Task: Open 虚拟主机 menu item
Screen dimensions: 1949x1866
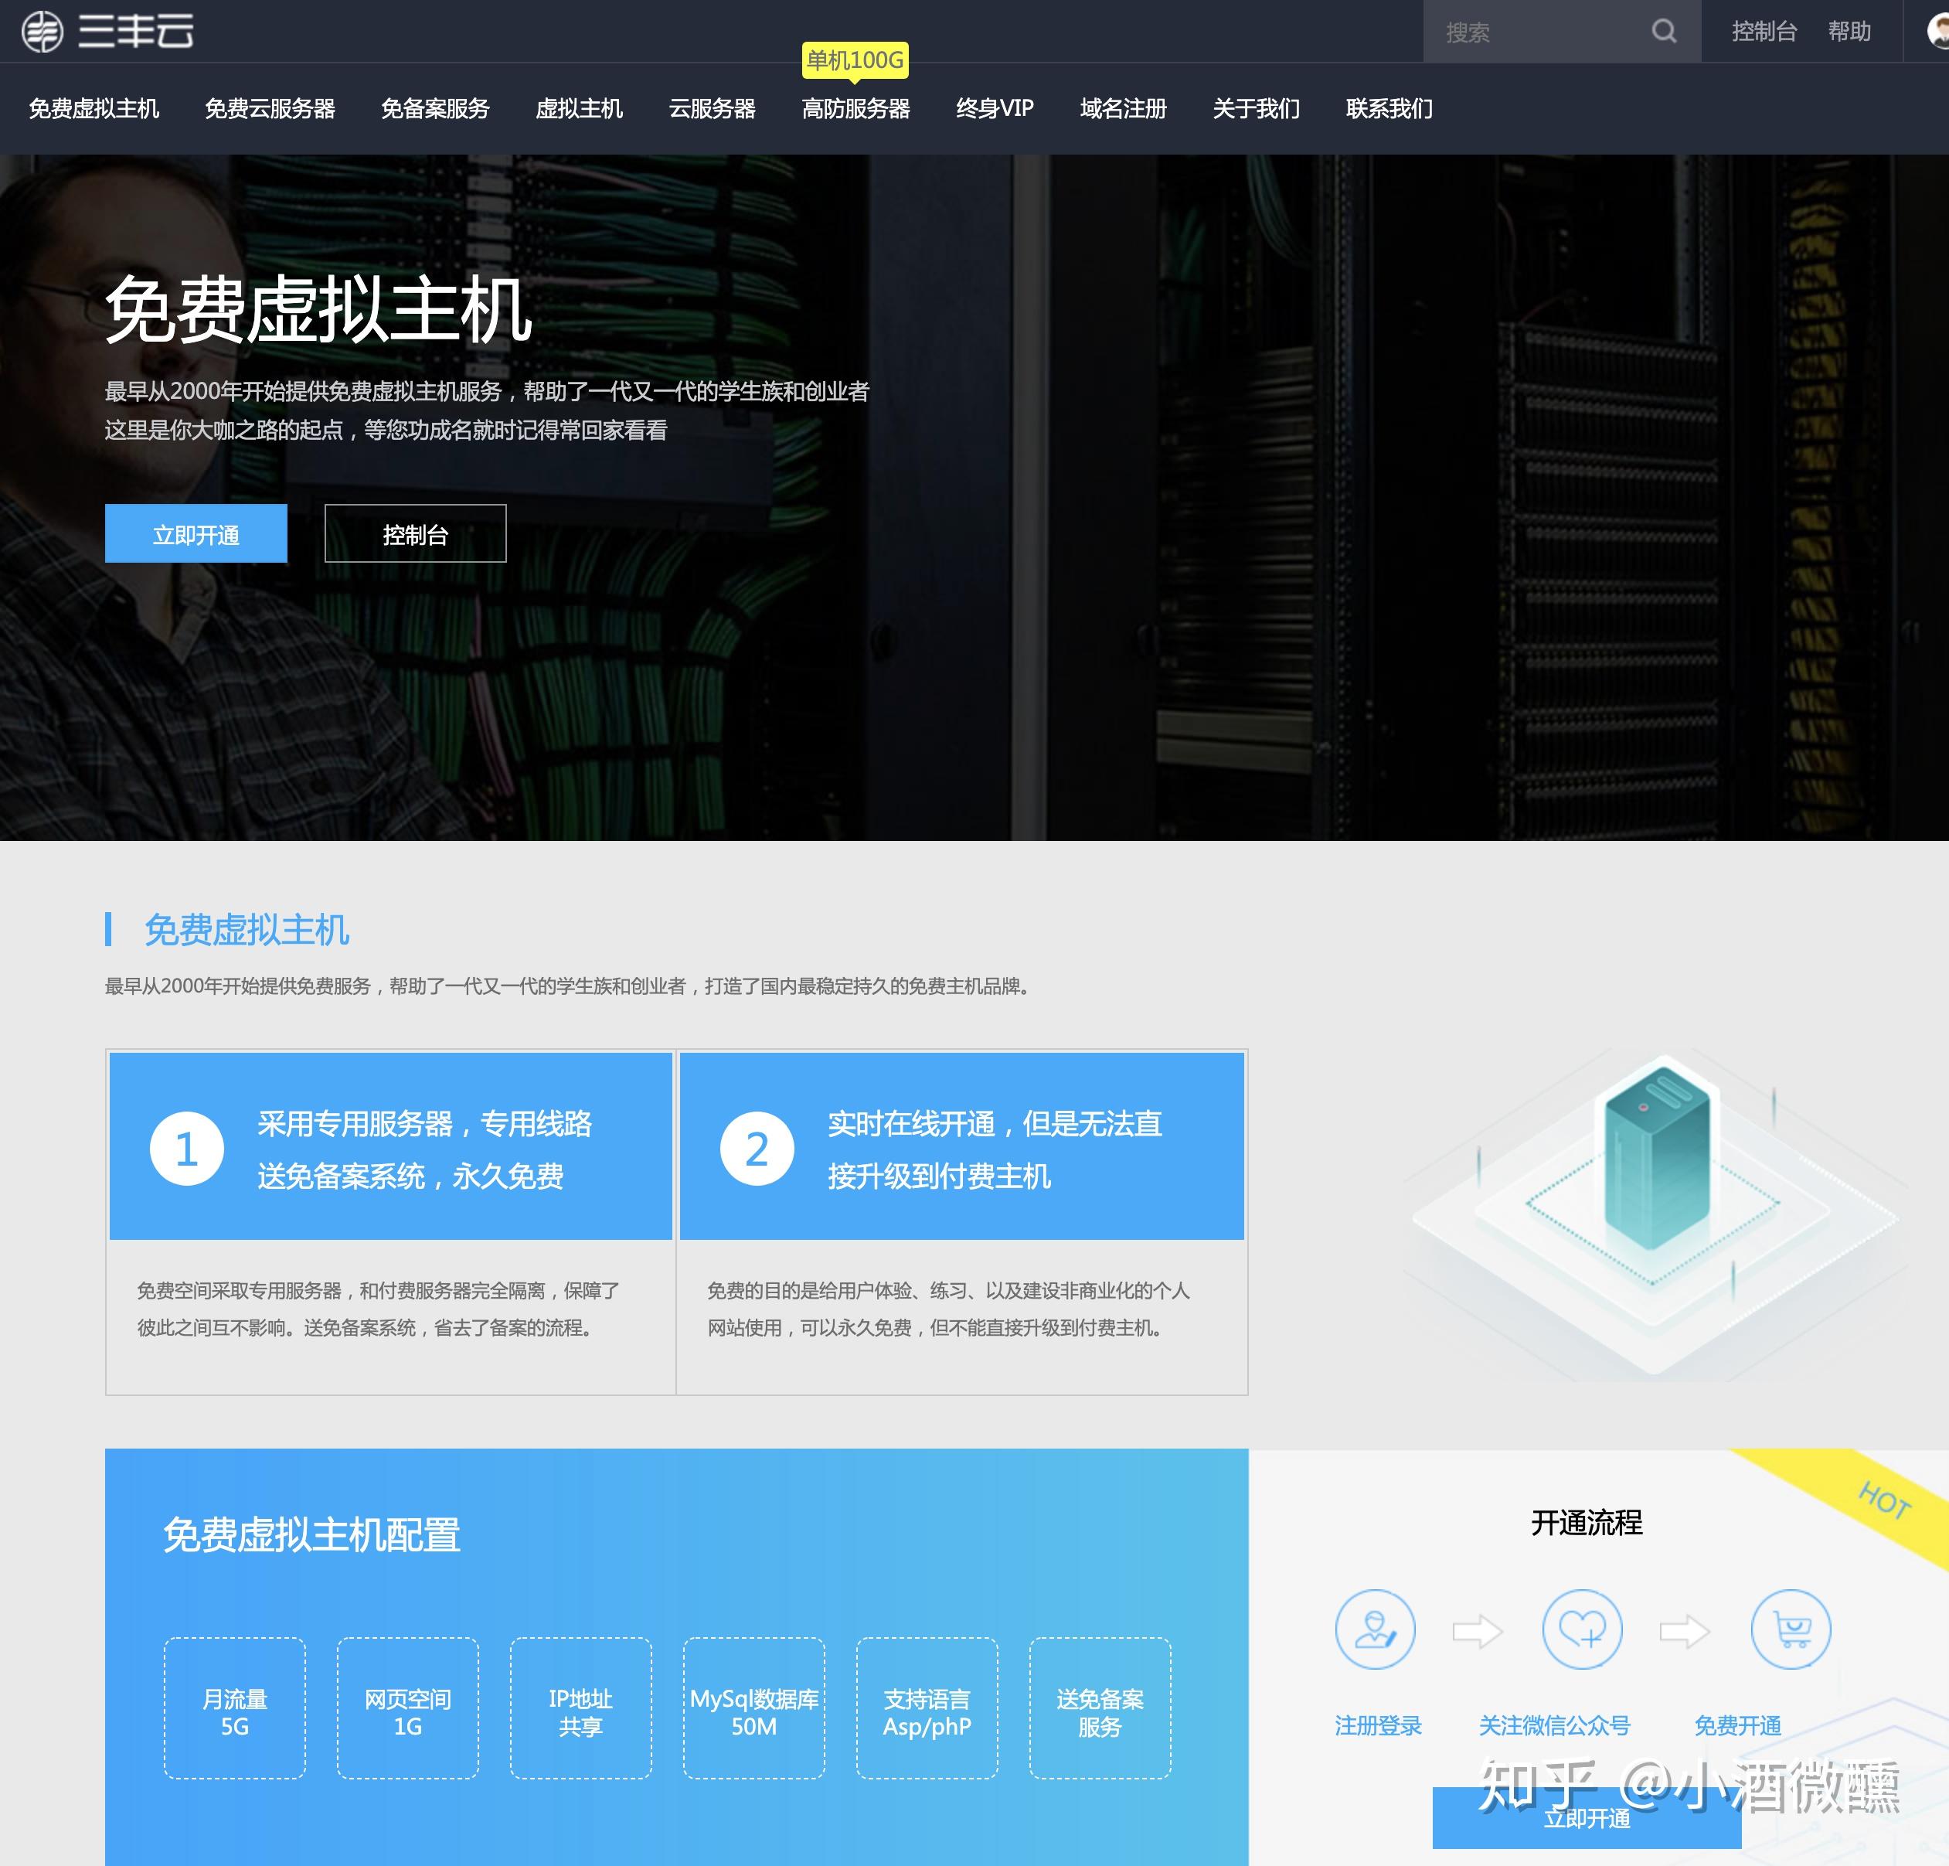Action: 579,108
